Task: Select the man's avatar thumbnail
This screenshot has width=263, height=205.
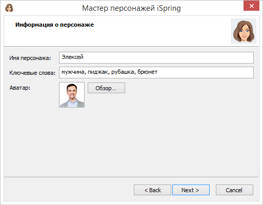Action: 72,95
